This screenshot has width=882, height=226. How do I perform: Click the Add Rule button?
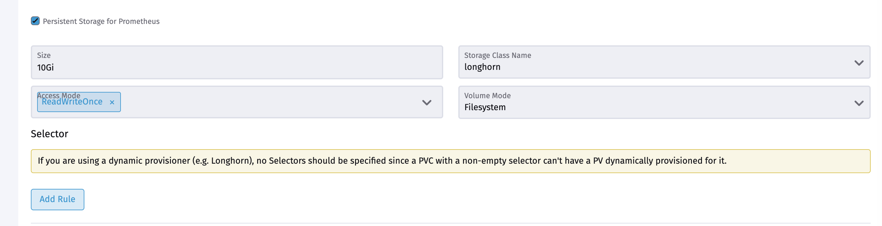pyautogui.click(x=57, y=199)
